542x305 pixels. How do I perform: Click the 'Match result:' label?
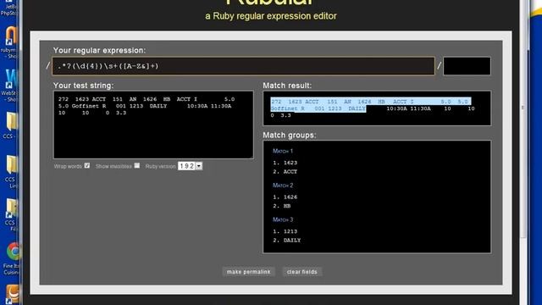tap(287, 86)
